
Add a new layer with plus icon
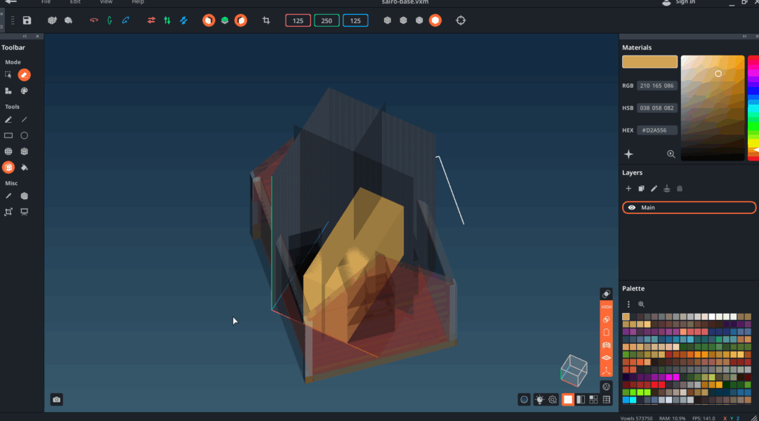(629, 189)
